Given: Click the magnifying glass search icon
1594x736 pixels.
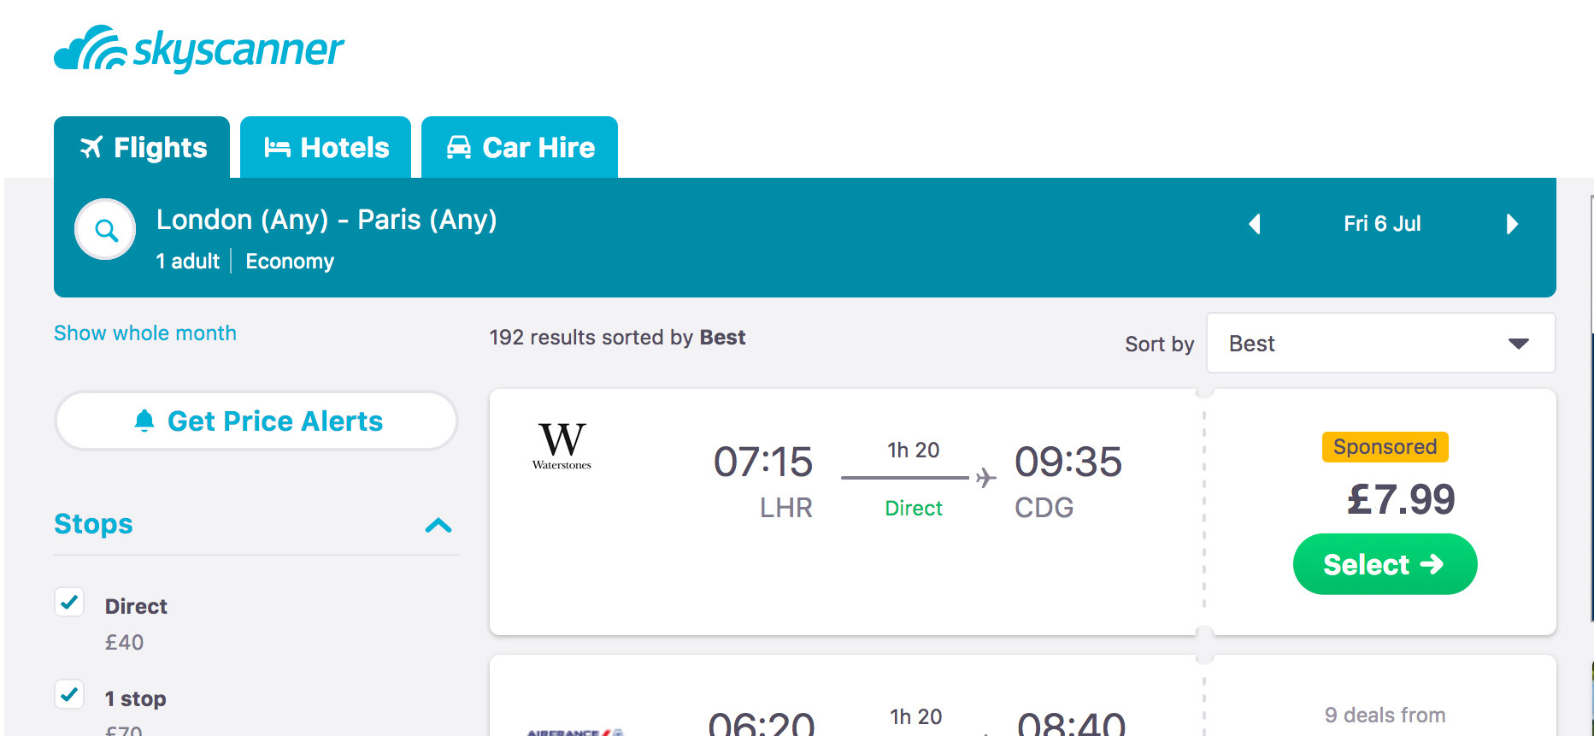Looking at the screenshot, I should click(106, 230).
